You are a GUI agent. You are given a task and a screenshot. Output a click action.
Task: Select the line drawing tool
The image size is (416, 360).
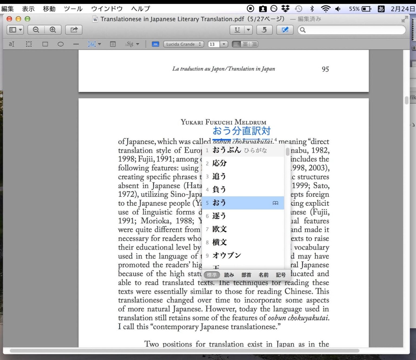(x=76, y=44)
